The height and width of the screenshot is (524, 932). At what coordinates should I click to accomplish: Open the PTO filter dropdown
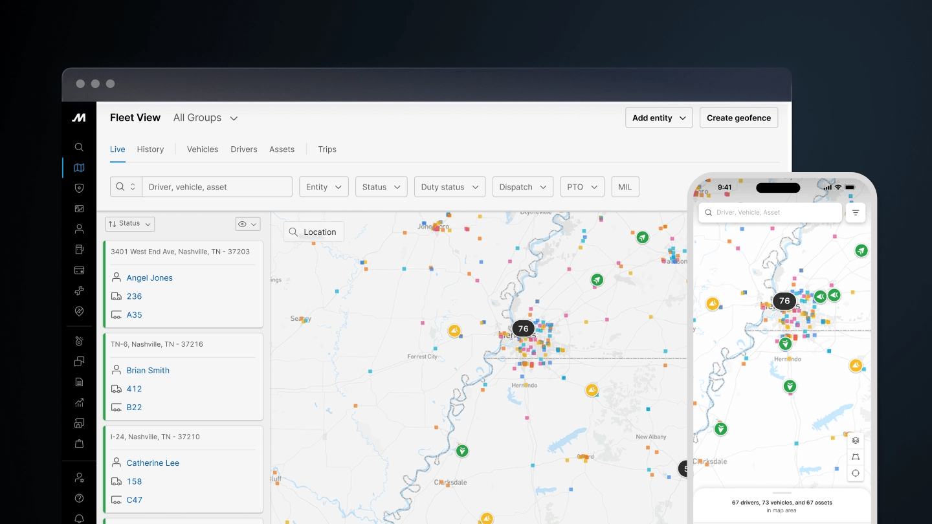tap(582, 187)
